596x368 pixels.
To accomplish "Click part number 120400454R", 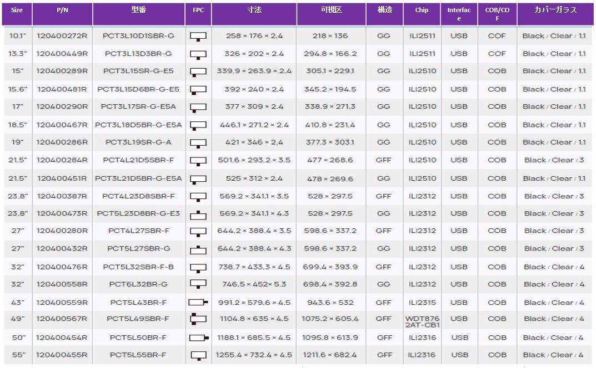I will pos(62,338).
